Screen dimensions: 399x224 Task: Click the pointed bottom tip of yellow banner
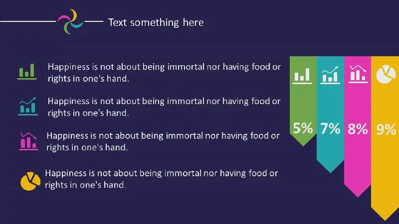click(385, 218)
